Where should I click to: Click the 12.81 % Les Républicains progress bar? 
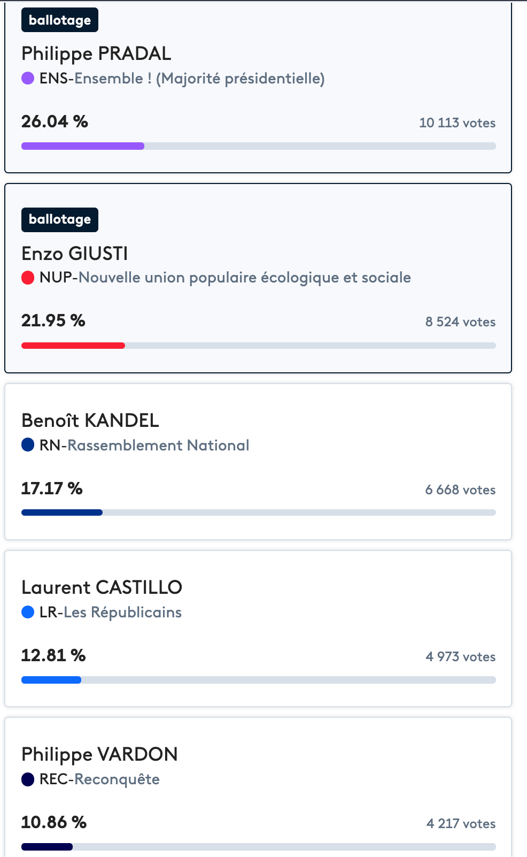pos(259,680)
